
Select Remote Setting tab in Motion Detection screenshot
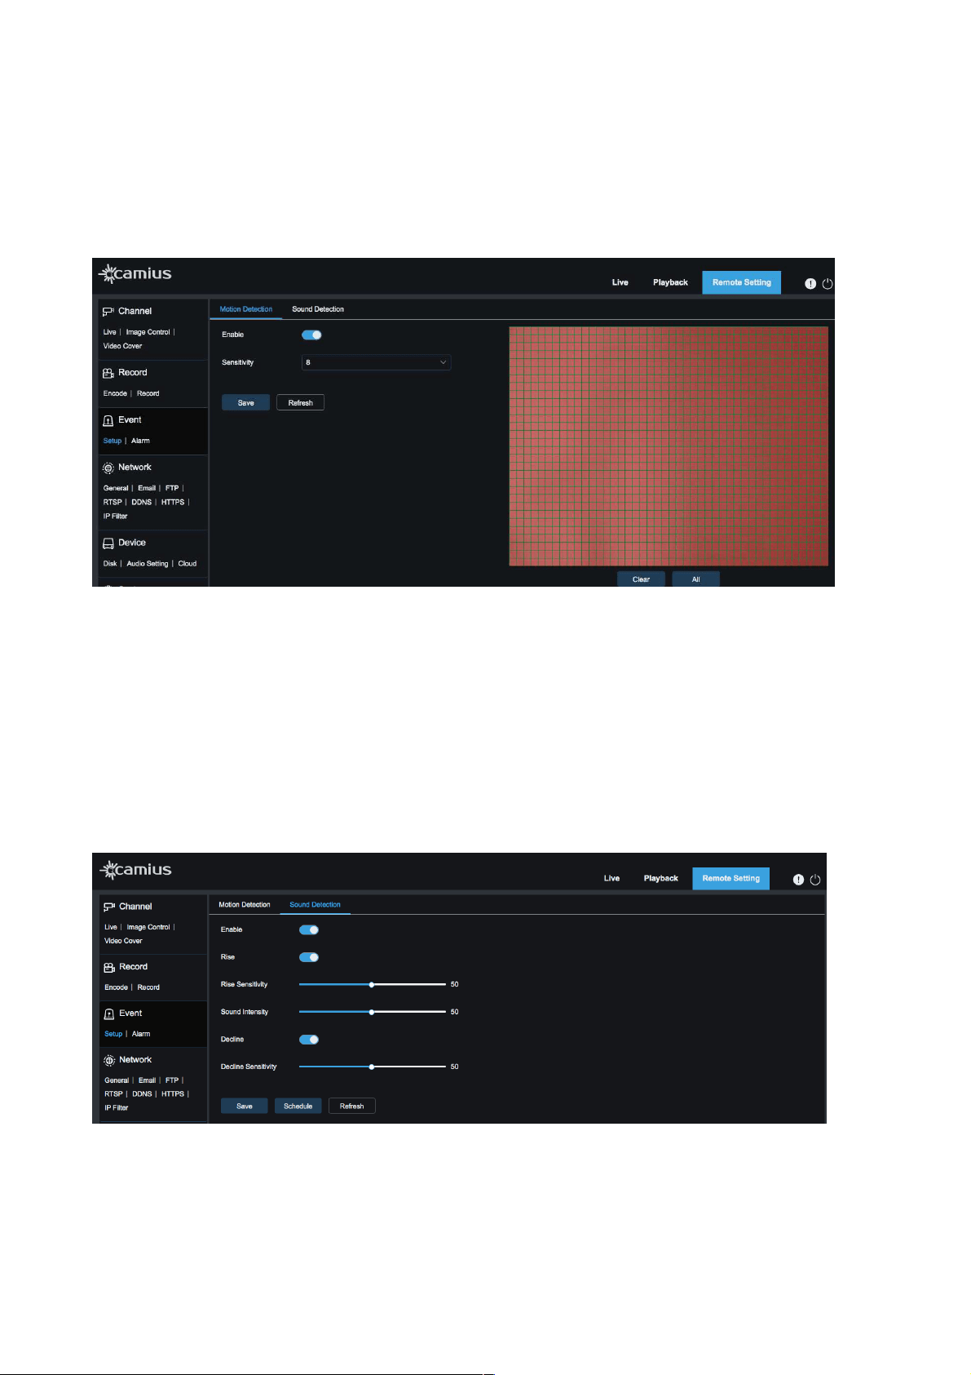(x=742, y=282)
